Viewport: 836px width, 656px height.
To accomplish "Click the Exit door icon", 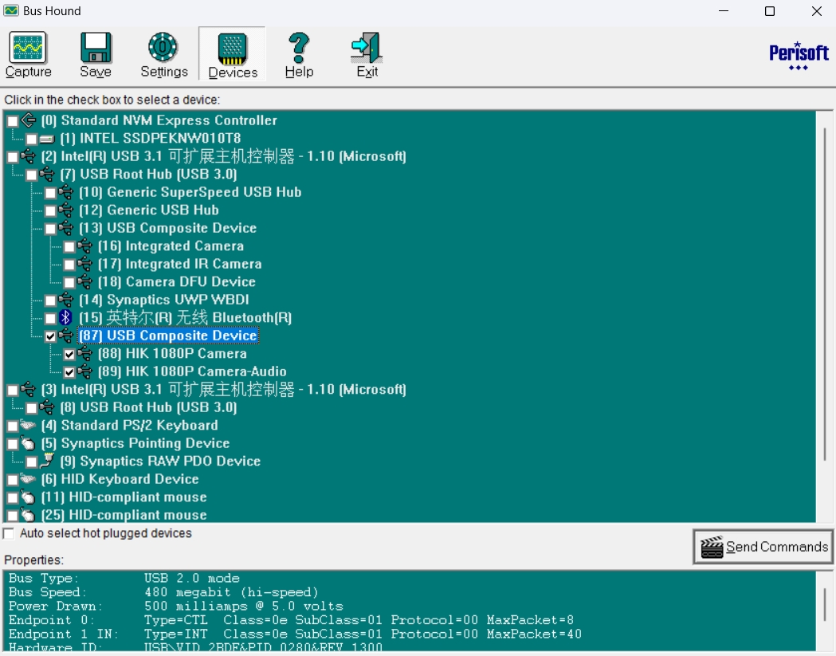I will click(367, 49).
